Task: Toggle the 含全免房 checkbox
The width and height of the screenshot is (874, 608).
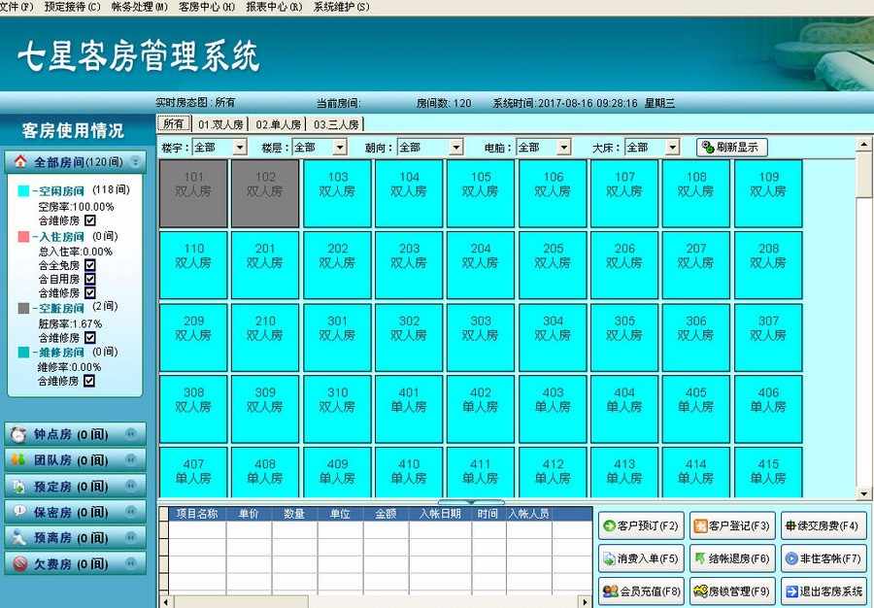Action: [89, 265]
